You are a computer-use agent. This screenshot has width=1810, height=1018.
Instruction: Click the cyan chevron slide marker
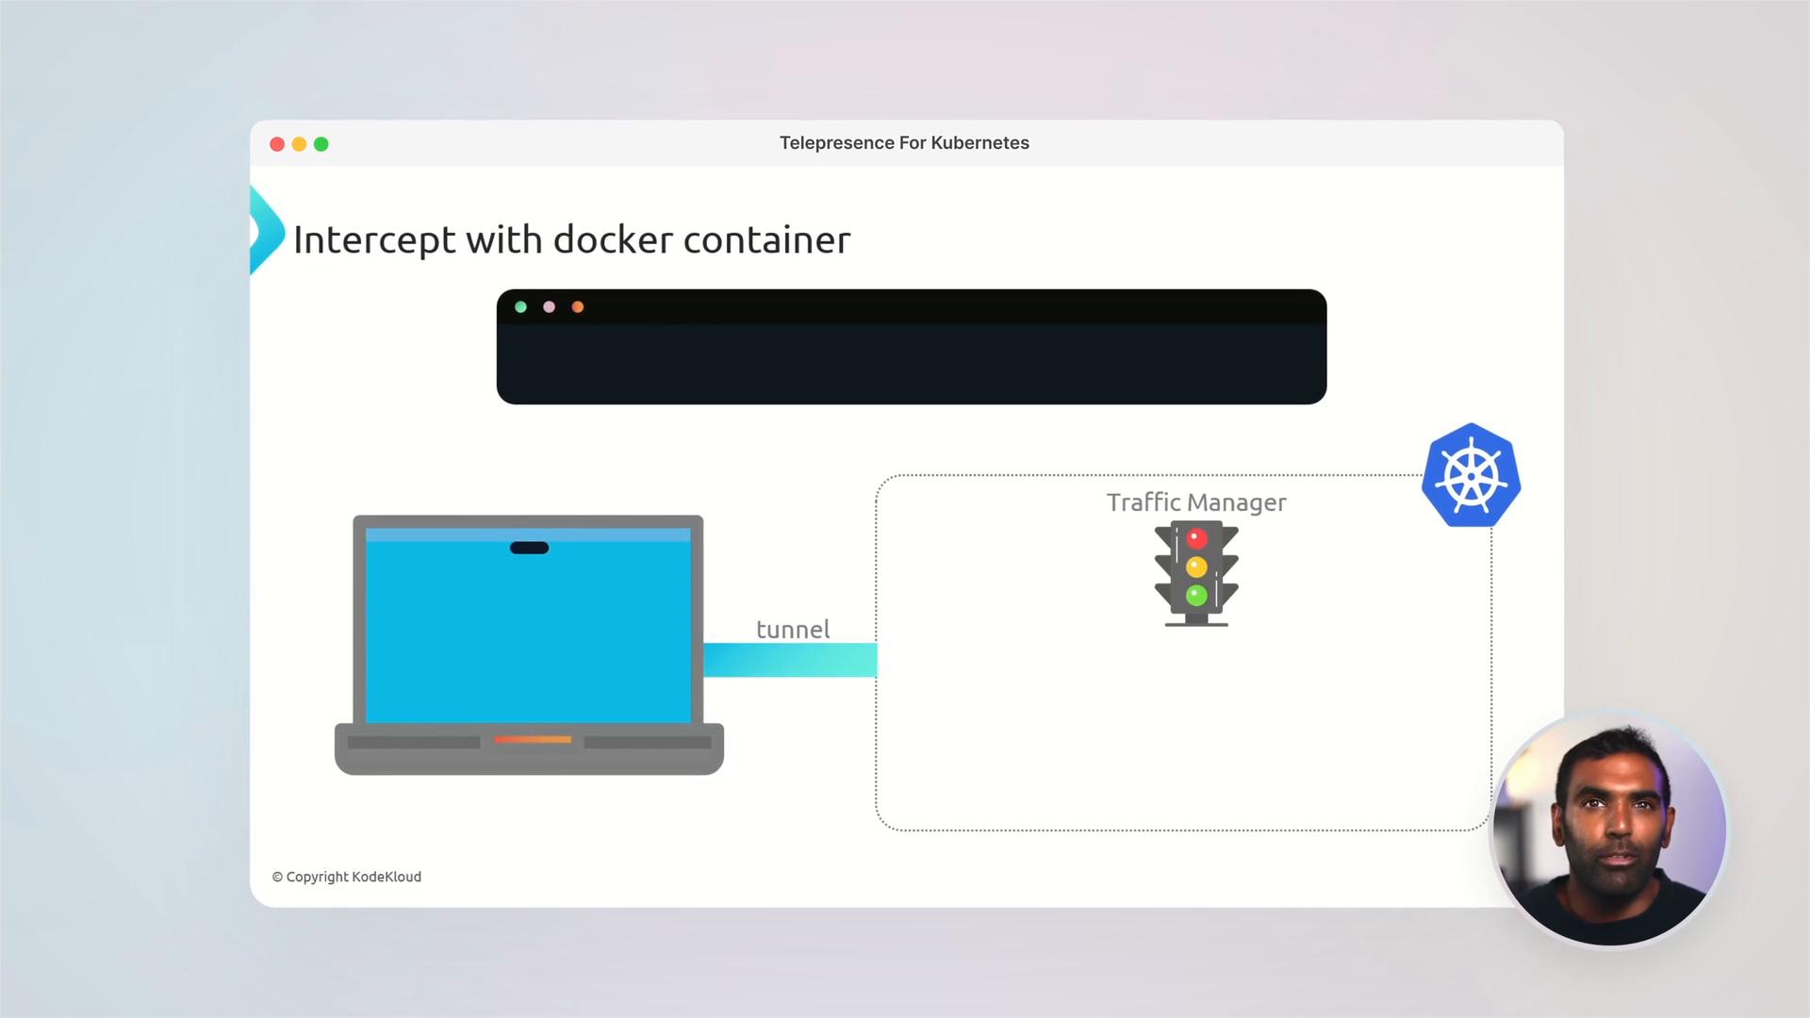pos(266,231)
